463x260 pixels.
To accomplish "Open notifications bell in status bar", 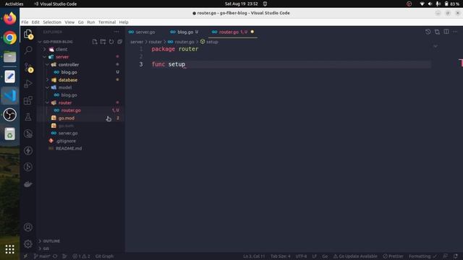I will pyautogui.click(x=455, y=256).
